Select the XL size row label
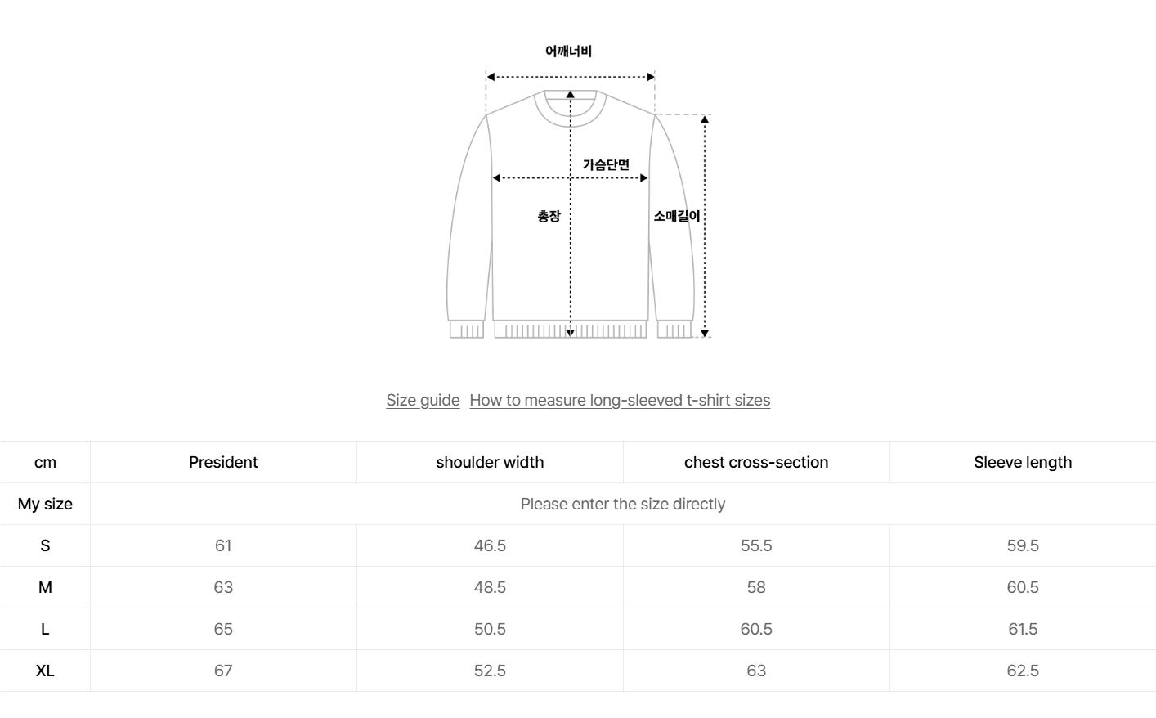The width and height of the screenshot is (1156, 718). click(x=45, y=671)
